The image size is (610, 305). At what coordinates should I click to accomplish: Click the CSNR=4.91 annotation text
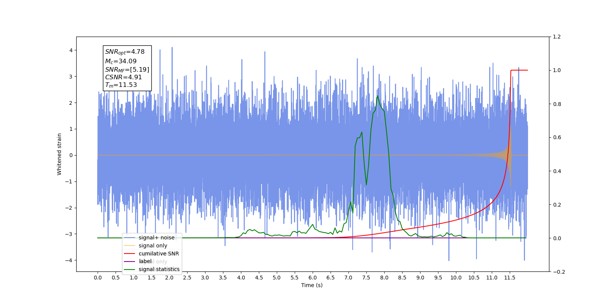pyautogui.click(x=123, y=77)
